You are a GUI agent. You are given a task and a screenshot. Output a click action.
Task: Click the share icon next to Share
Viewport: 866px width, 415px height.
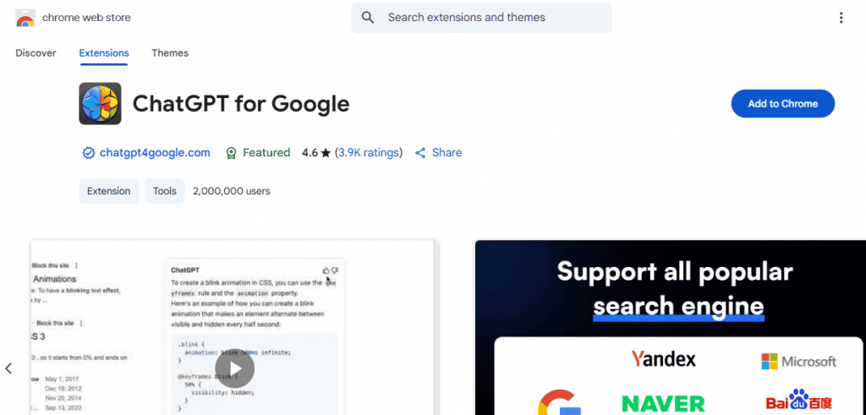pos(420,153)
